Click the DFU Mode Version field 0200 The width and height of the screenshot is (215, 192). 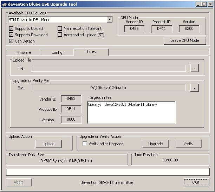pyautogui.click(x=189, y=29)
